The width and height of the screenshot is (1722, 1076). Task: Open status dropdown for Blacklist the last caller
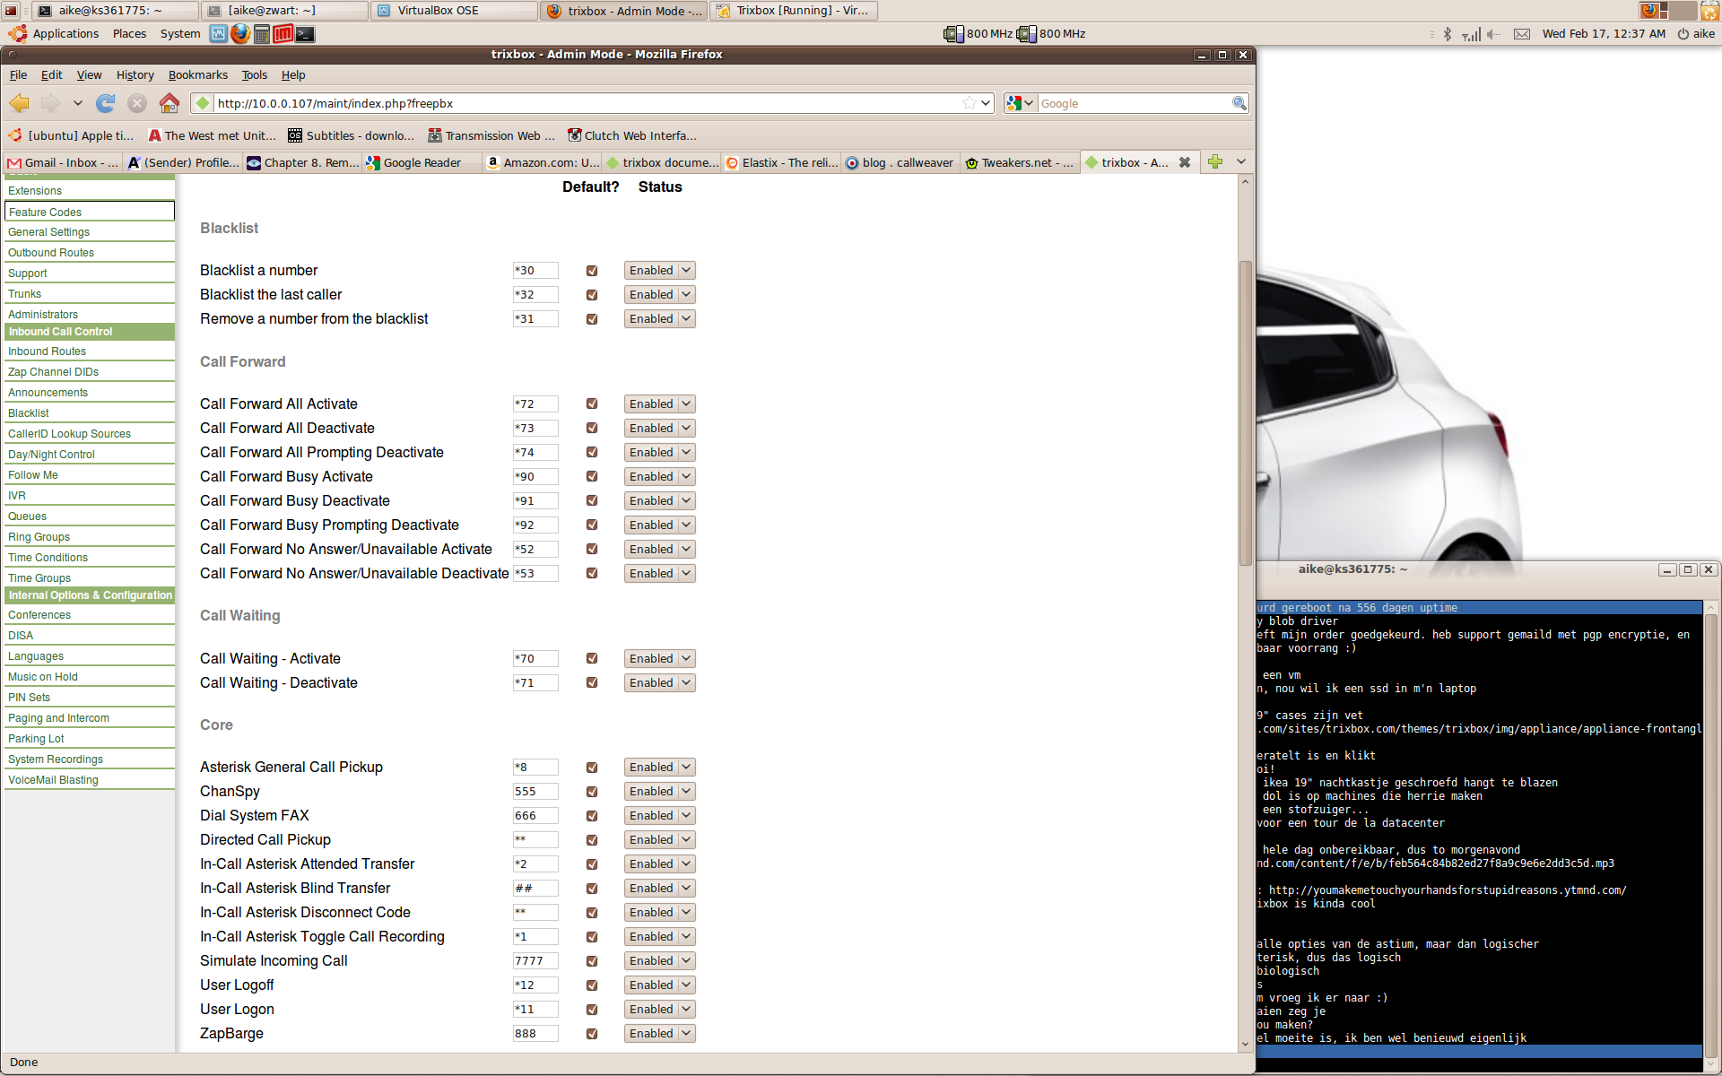pos(659,295)
